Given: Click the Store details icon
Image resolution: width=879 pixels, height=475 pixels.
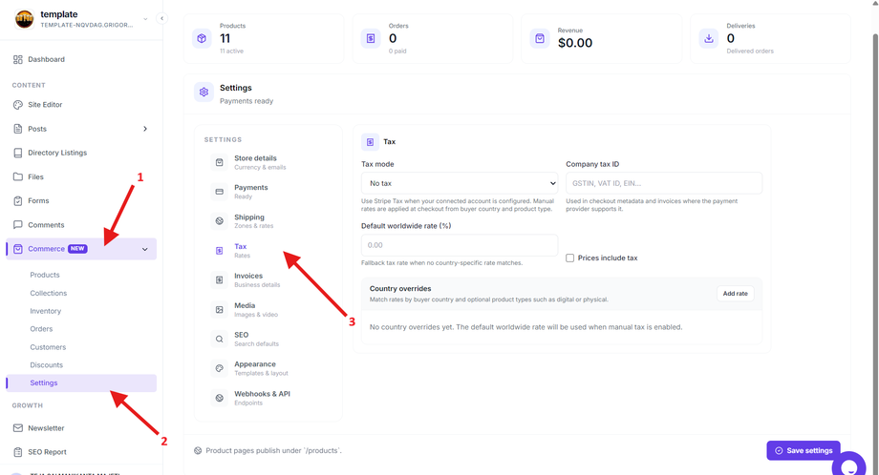Looking at the screenshot, I should click(x=219, y=162).
